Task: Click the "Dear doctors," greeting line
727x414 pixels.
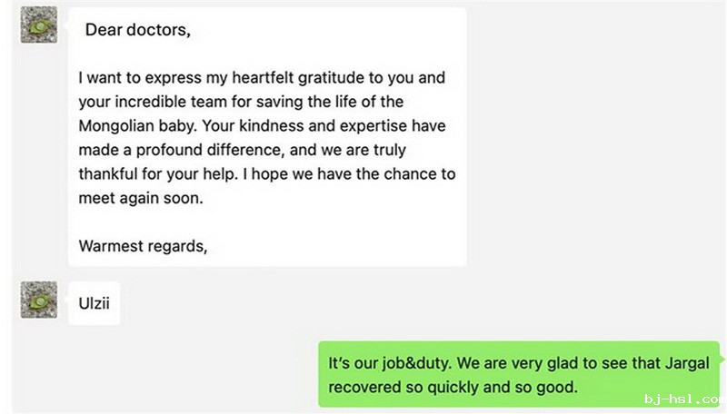Action: click(138, 30)
